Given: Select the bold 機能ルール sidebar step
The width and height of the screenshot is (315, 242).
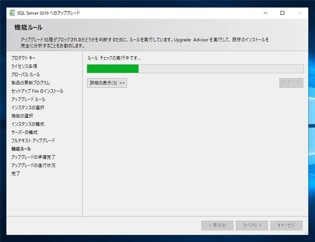Looking at the screenshot, I should coord(21,148).
